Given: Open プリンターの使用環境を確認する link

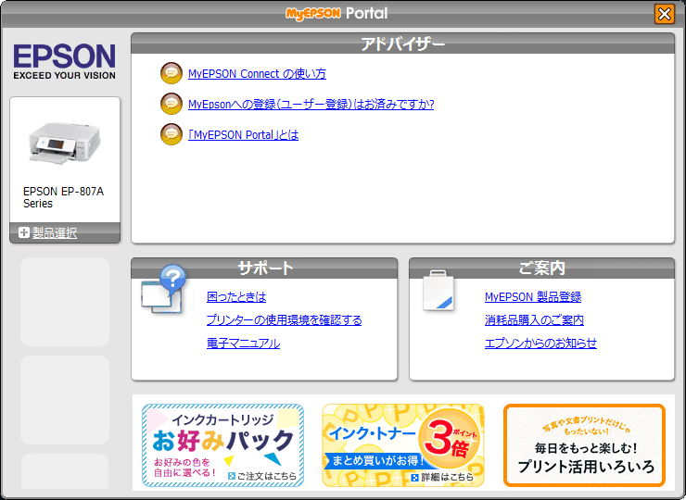Looking at the screenshot, I should pos(284,320).
